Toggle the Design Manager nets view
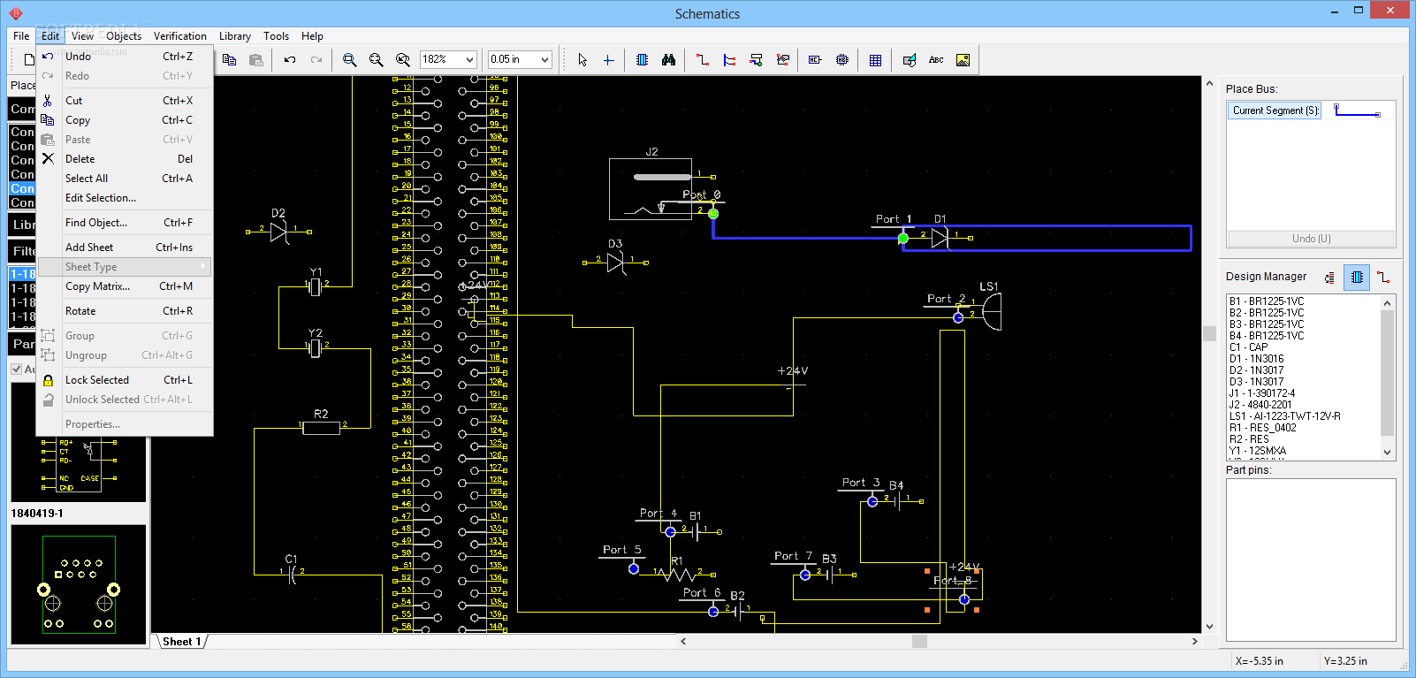The width and height of the screenshot is (1416, 678). (1383, 278)
